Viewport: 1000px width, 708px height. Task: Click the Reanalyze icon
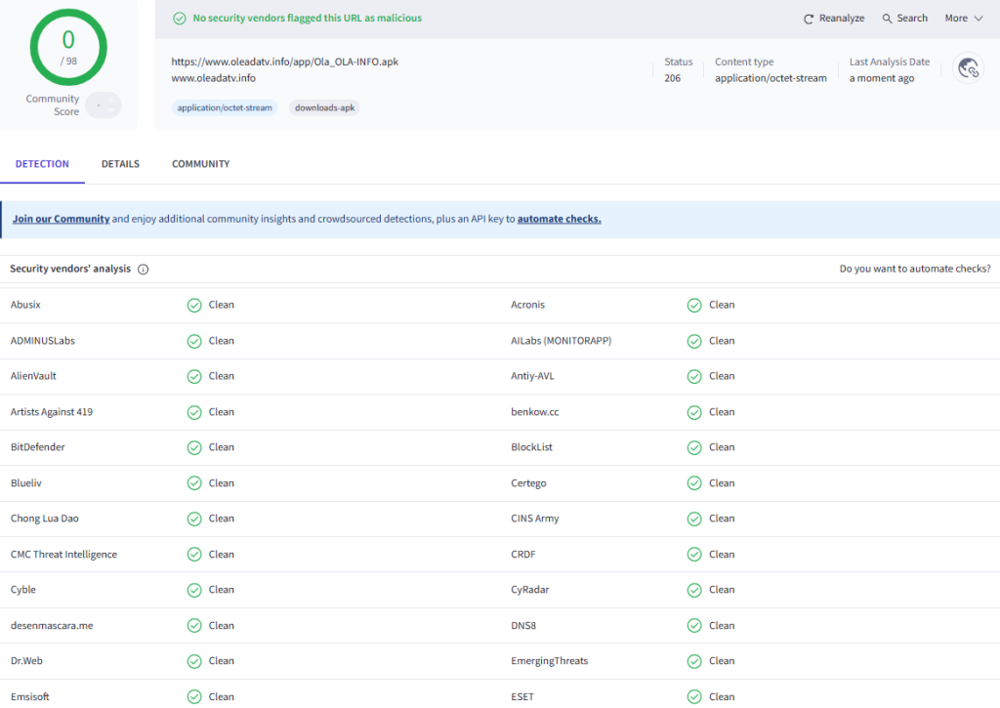(809, 18)
